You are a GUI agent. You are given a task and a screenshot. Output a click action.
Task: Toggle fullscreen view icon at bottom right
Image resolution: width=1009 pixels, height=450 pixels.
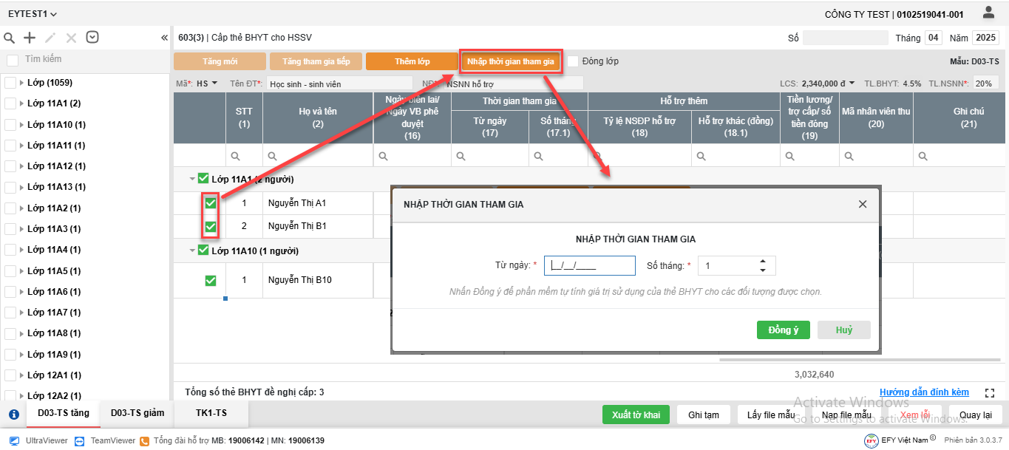[x=991, y=393]
